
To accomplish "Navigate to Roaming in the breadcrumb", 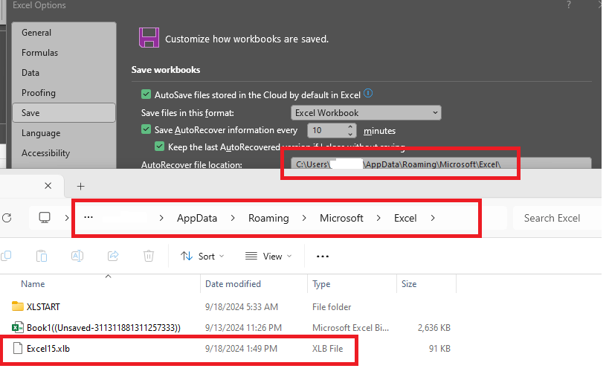I will pyautogui.click(x=268, y=219).
